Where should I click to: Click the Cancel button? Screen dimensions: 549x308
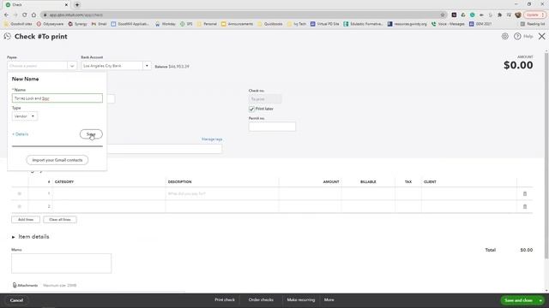[16, 300]
